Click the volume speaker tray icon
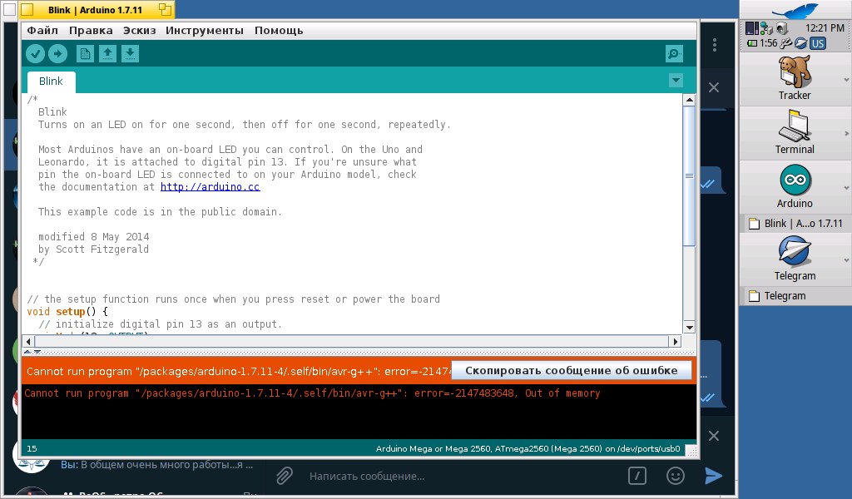 click(782, 28)
